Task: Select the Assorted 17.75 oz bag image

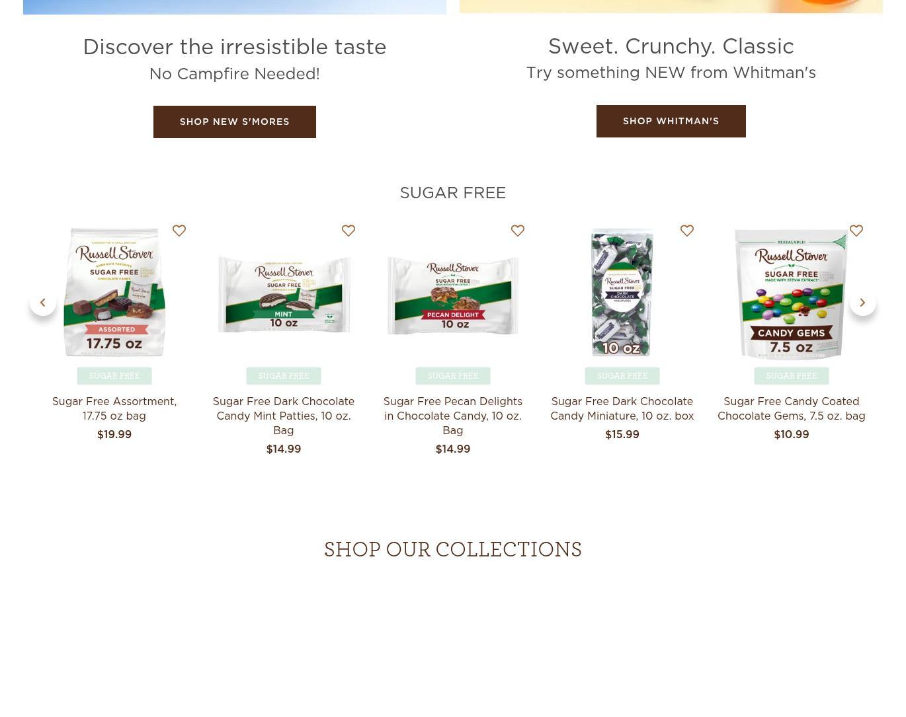Action: click(x=114, y=293)
